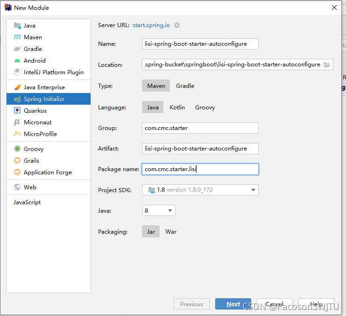Click the Application Forge icon
The image size is (346, 316).
(17, 172)
